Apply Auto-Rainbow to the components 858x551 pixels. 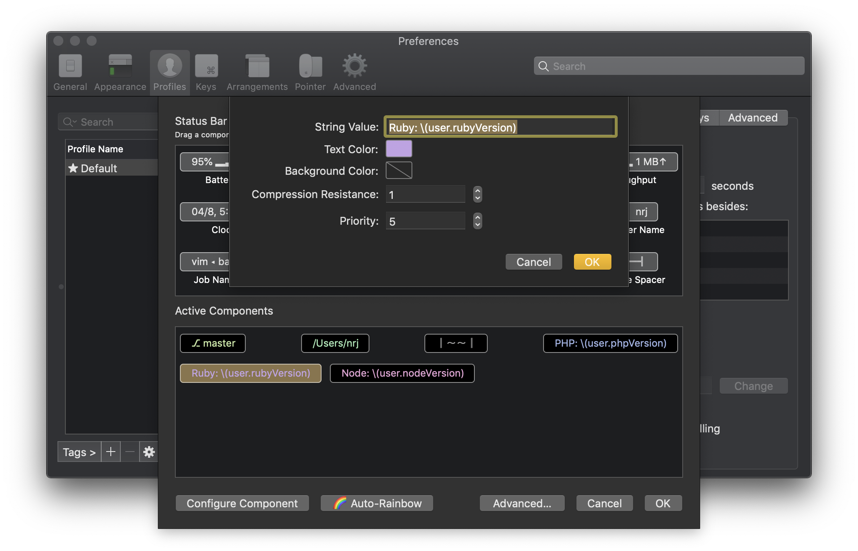coord(376,503)
